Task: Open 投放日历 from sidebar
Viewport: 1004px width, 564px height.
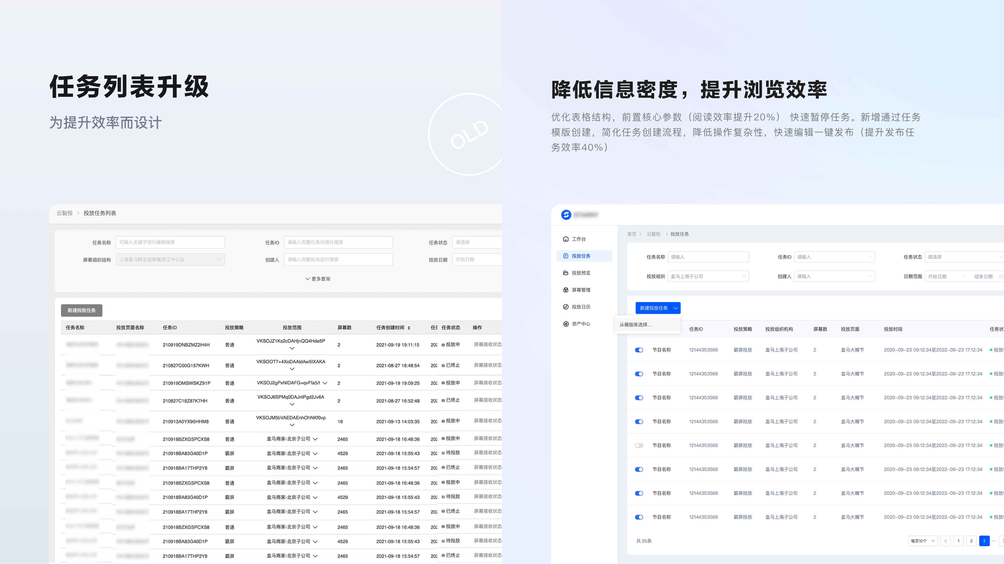Action: [577, 307]
